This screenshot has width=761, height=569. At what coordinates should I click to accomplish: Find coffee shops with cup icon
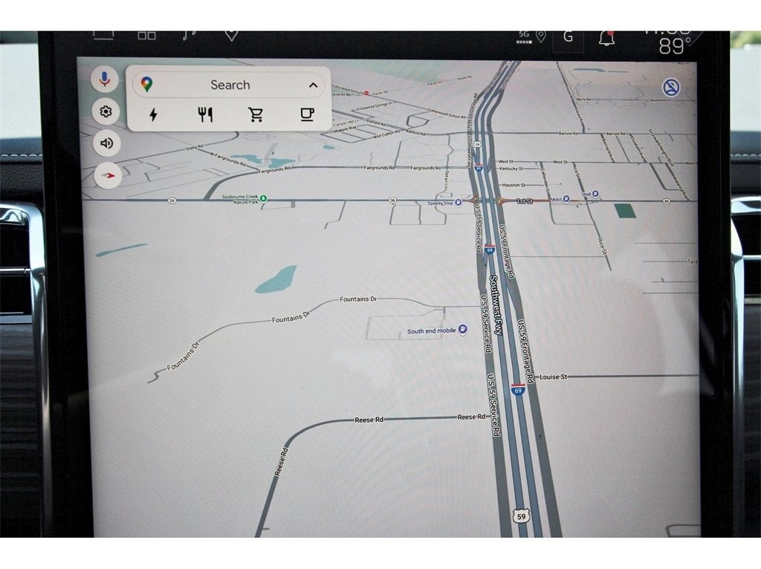[306, 114]
